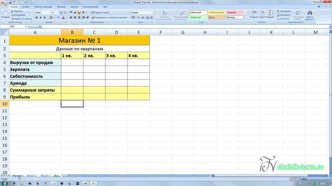This screenshot has width=332, height=186.
Task: Toggle underline formatting
Action: (44, 18)
